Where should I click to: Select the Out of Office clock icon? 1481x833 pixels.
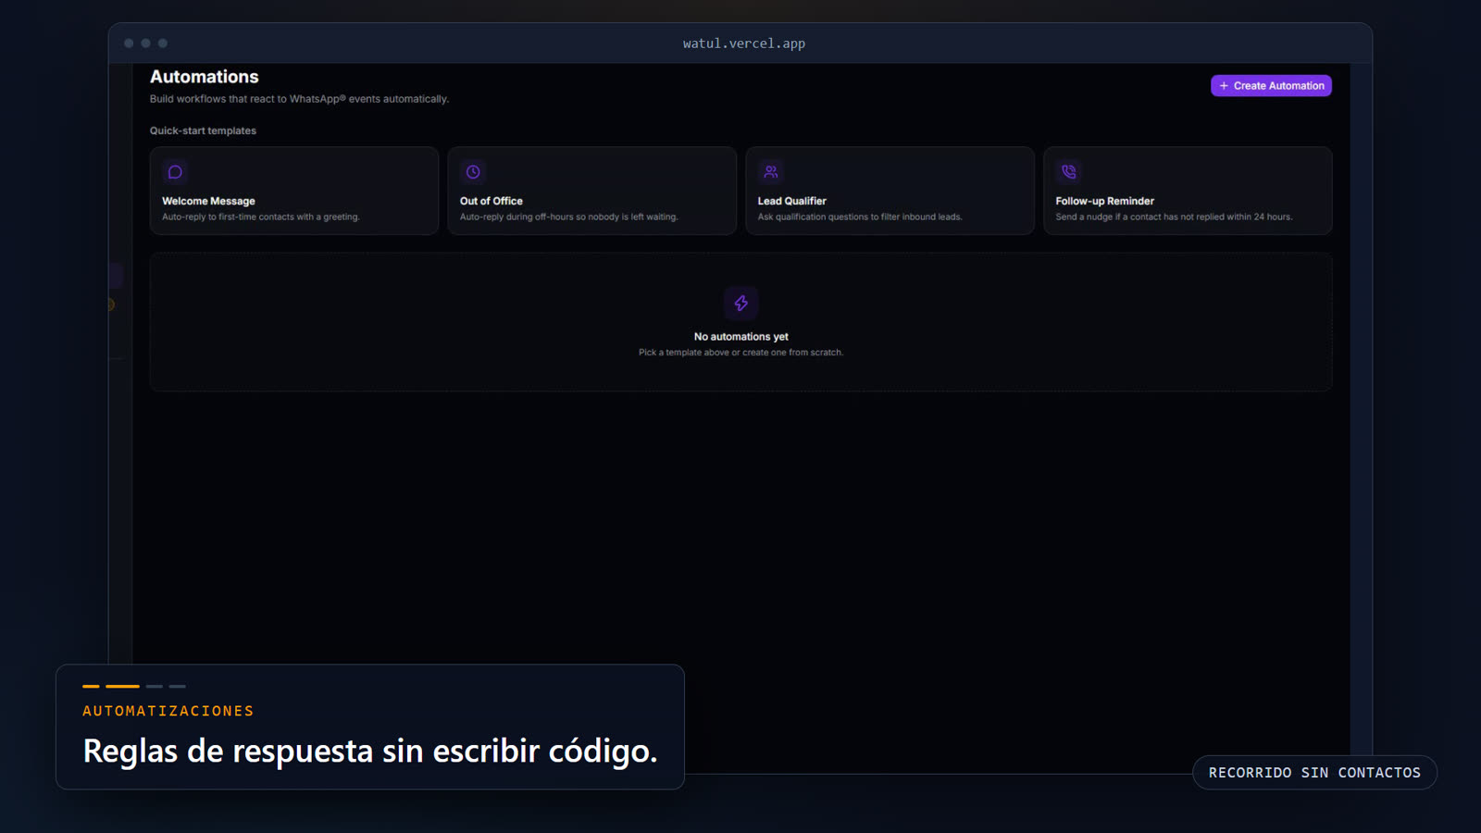coord(473,172)
